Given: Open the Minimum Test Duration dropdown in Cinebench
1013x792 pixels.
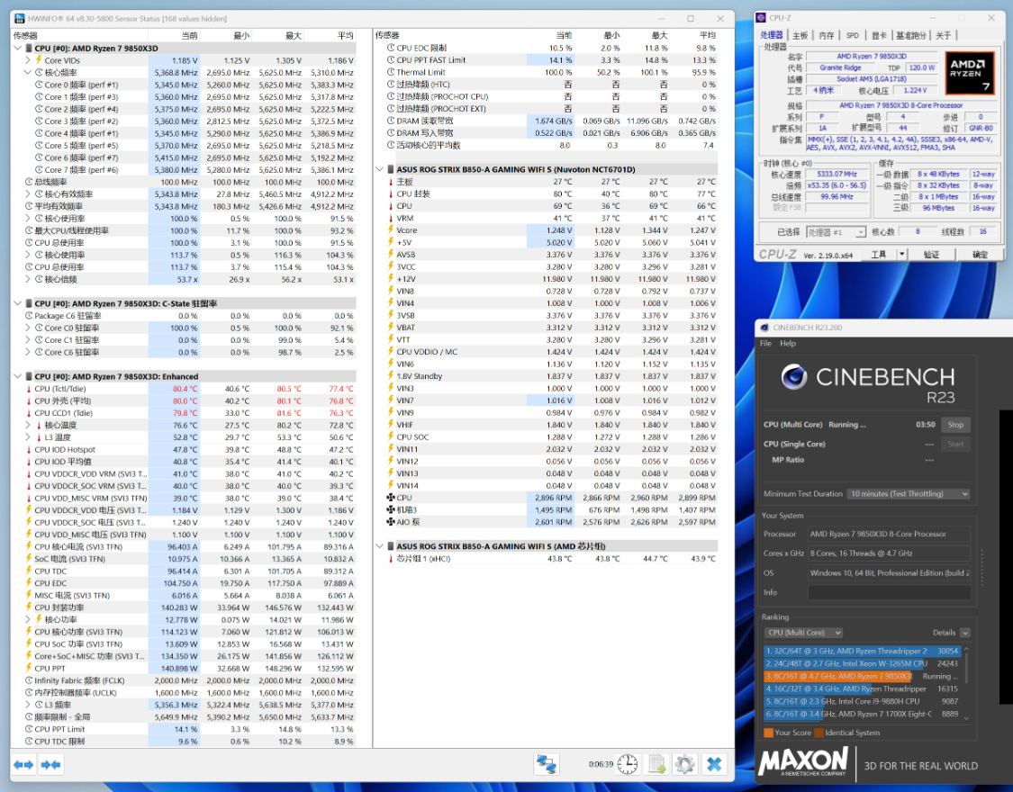Looking at the screenshot, I should tap(909, 494).
